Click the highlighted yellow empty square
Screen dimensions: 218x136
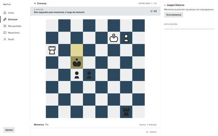click(x=77, y=50)
